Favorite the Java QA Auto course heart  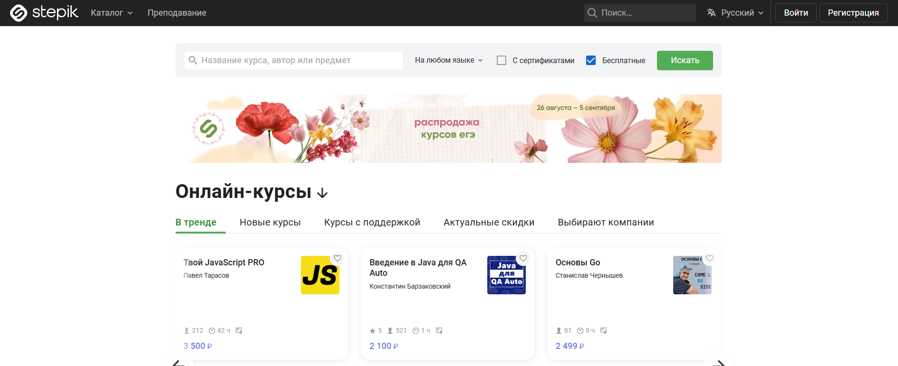click(523, 258)
